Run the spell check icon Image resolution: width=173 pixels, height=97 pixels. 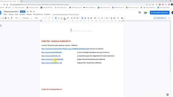pos(9,18)
